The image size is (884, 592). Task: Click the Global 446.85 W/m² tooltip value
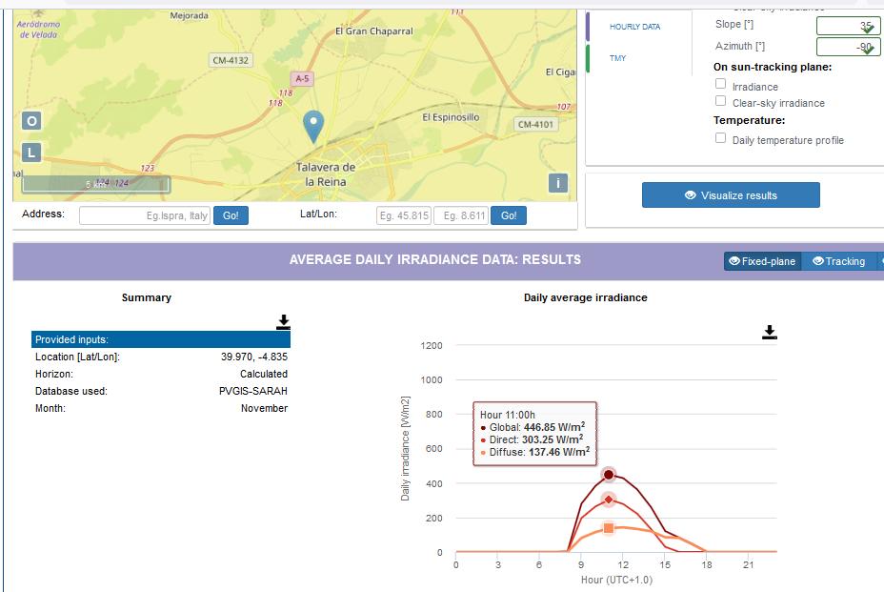point(554,427)
